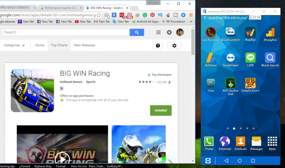The width and height of the screenshot is (285, 168).
Task: Expand the Categories dropdown
Action: [x=14, y=45]
